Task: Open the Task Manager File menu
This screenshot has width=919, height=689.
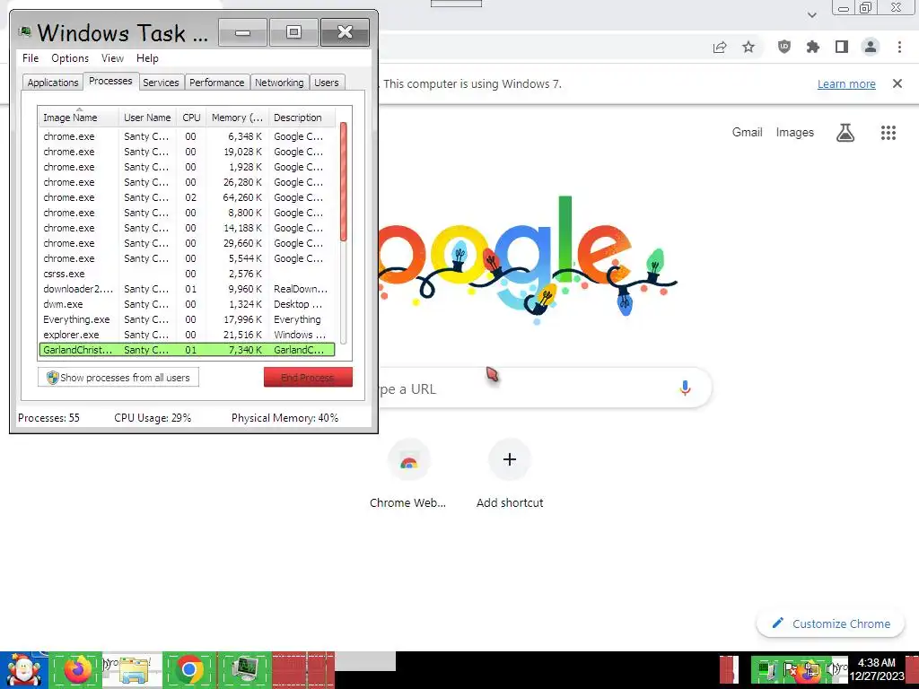Action: coord(31,58)
